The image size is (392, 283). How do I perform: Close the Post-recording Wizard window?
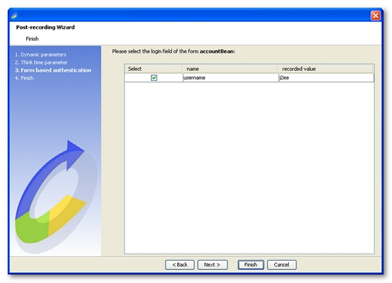(375, 15)
